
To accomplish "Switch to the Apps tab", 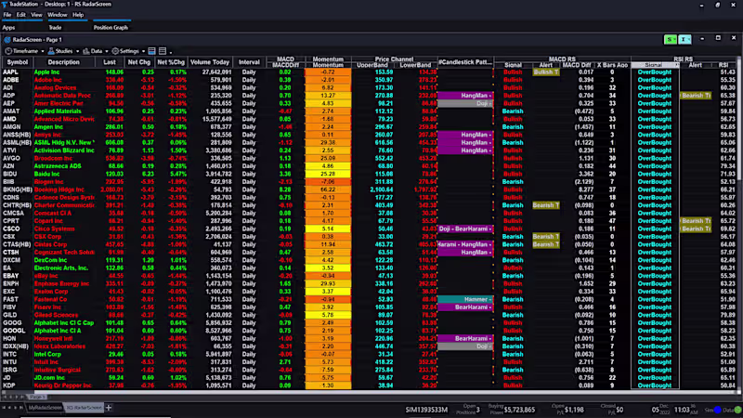I will pyautogui.click(x=8, y=28).
